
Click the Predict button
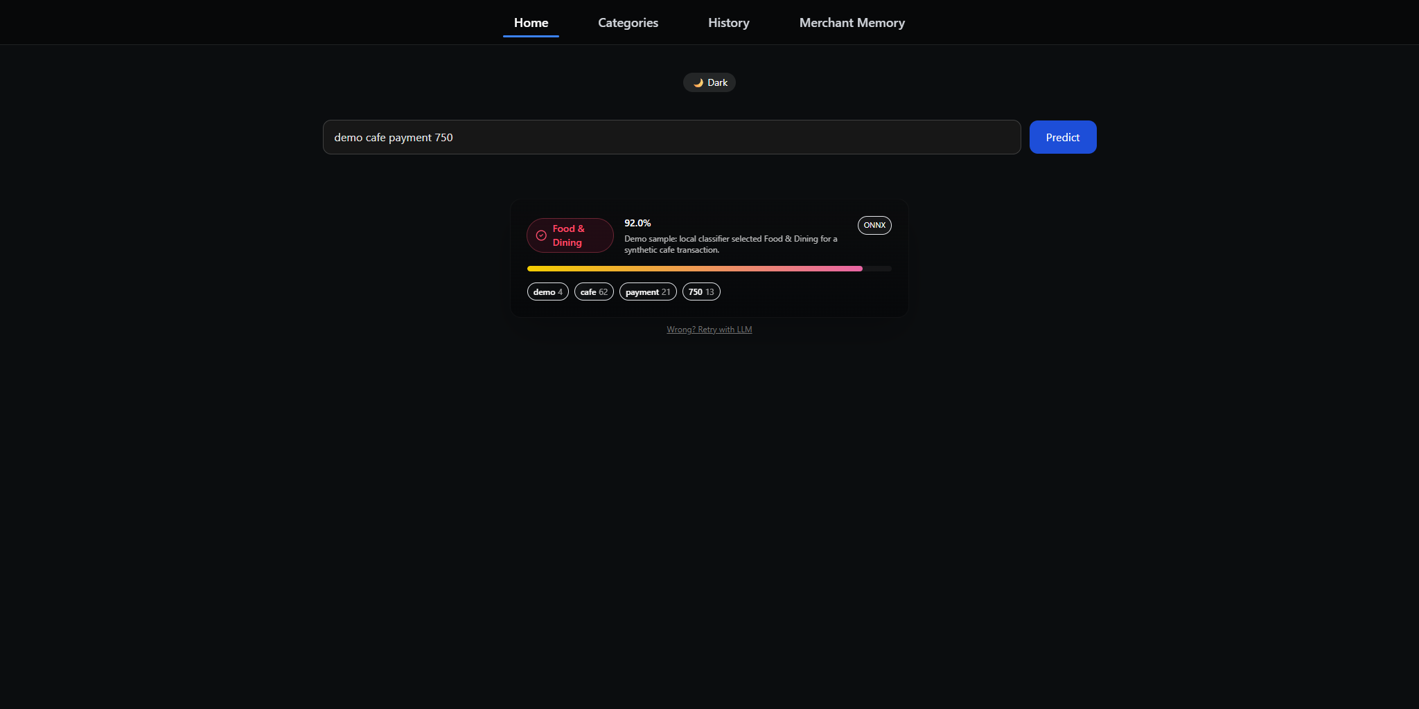[x=1063, y=137]
